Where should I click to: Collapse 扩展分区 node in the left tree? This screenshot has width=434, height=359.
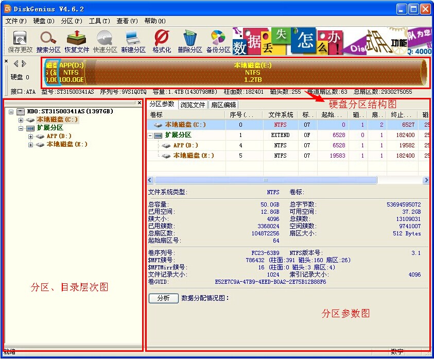21,128
